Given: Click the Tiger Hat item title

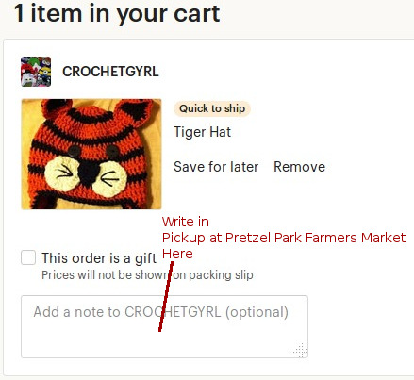Looking at the screenshot, I should coord(203,132).
